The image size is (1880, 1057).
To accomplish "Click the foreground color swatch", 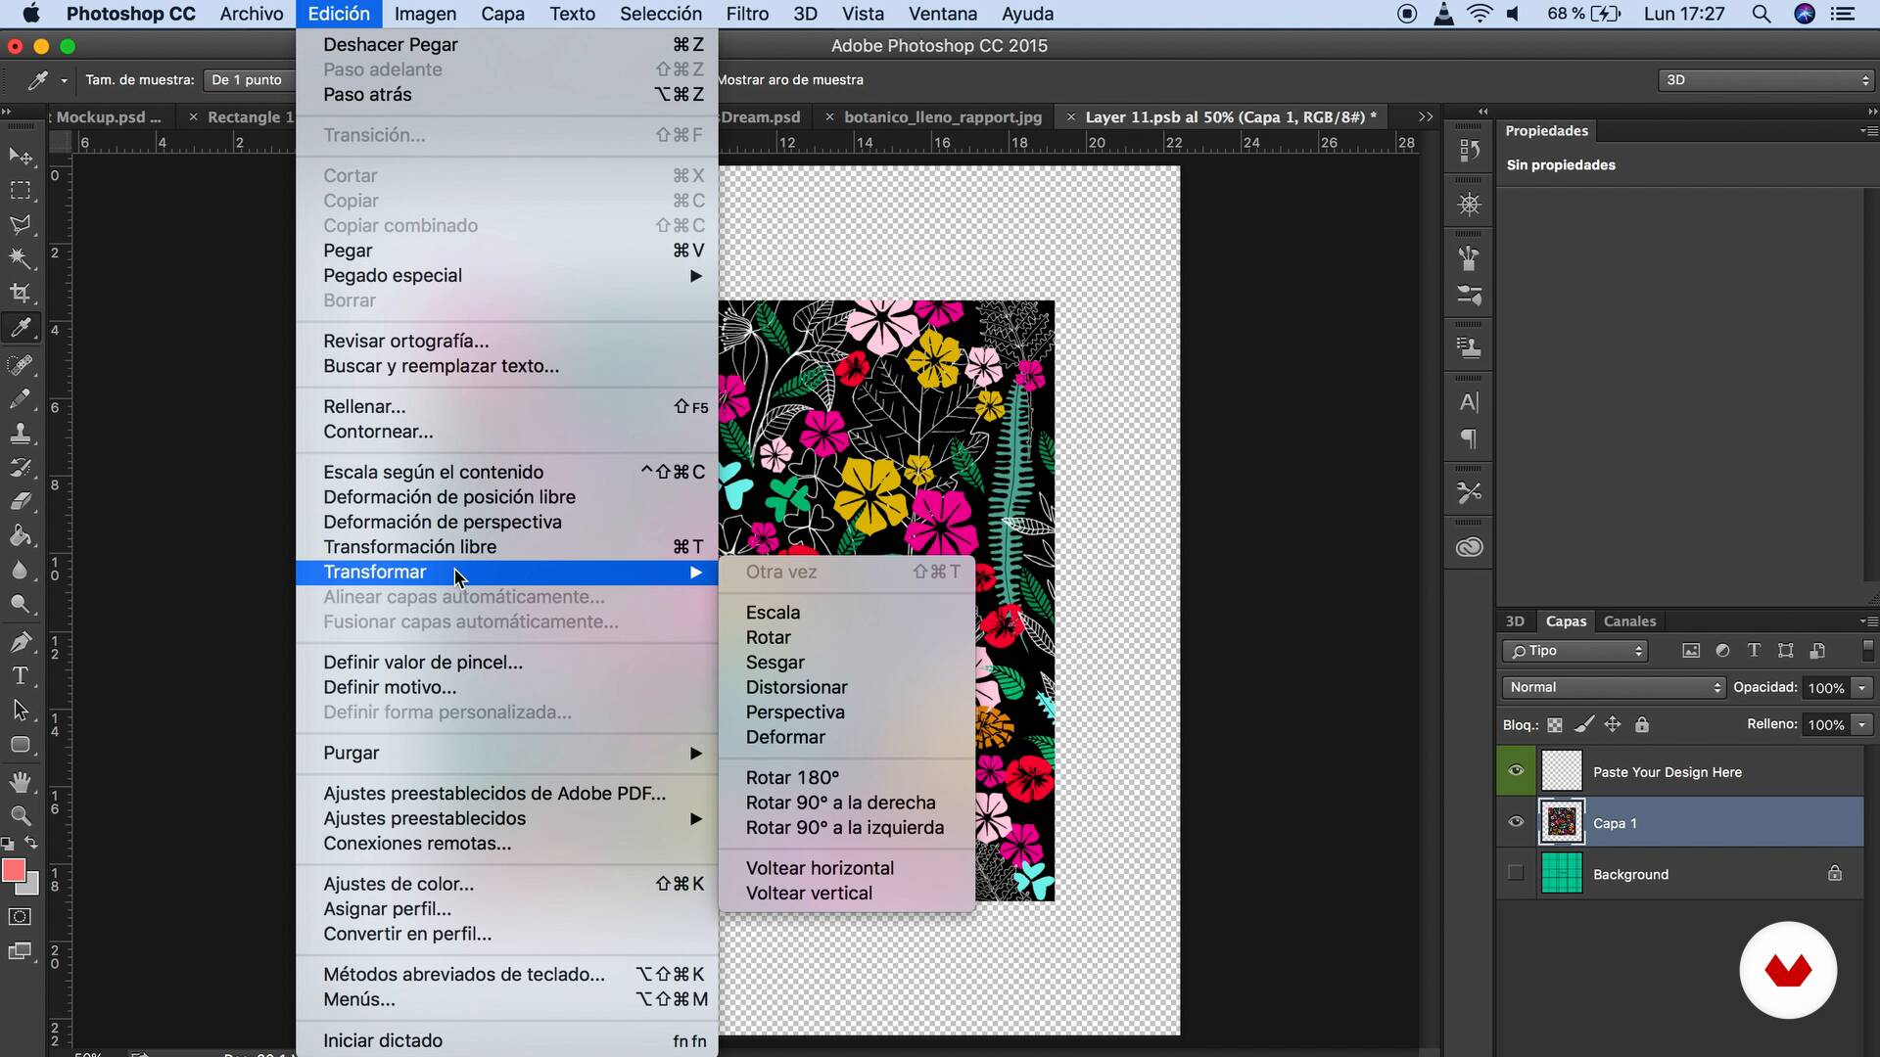I will [13, 870].
